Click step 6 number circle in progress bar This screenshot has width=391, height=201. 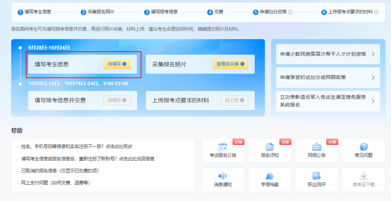(324, 12)
